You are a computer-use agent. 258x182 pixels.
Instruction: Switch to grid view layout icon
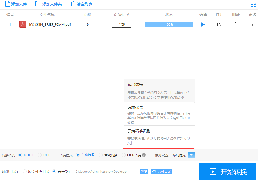point(253,4)
